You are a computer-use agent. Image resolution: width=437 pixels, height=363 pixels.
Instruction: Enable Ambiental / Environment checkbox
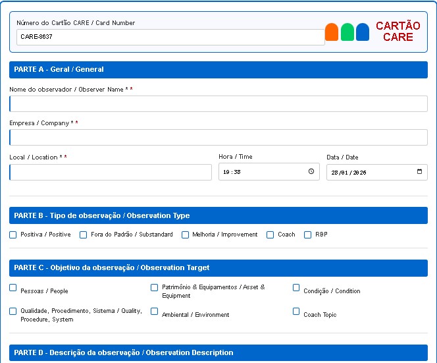point(154,311)
